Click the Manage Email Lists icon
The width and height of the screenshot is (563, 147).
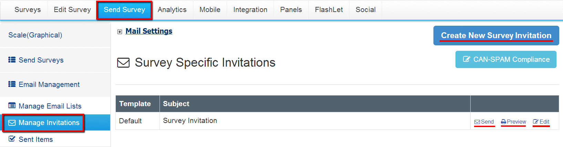[12, 105]
